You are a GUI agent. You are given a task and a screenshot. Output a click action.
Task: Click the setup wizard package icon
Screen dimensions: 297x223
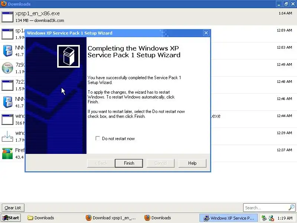click(x=68, y=56)
